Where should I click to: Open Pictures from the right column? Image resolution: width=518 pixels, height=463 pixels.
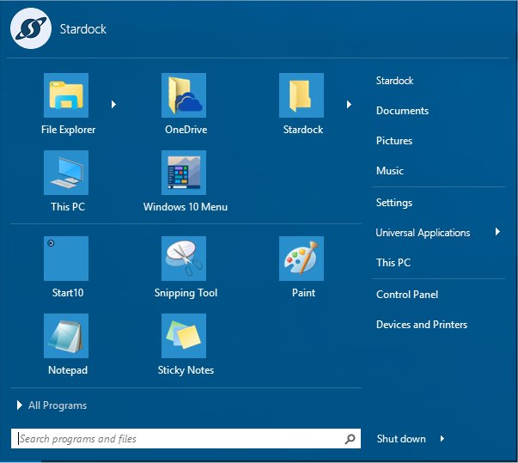pyautogui.click(x=394, y=141)
